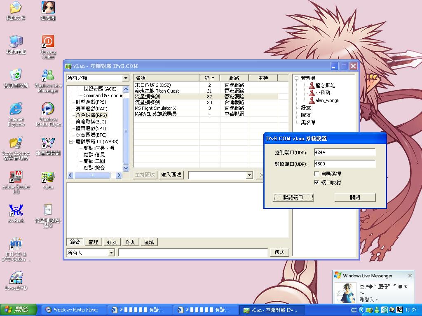Open the 所有人 recipient dropdown
The width and height of the screenshot is (422, 316).
(111, 253)
